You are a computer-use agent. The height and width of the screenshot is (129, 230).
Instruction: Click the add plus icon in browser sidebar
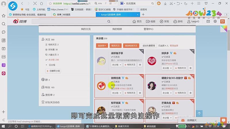pos(3,112)
